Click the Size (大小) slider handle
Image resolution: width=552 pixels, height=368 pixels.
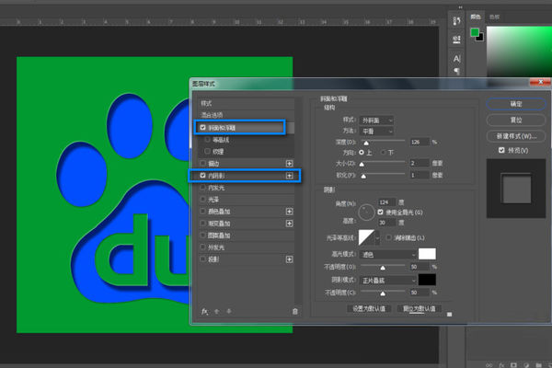[x=362, y=164]
